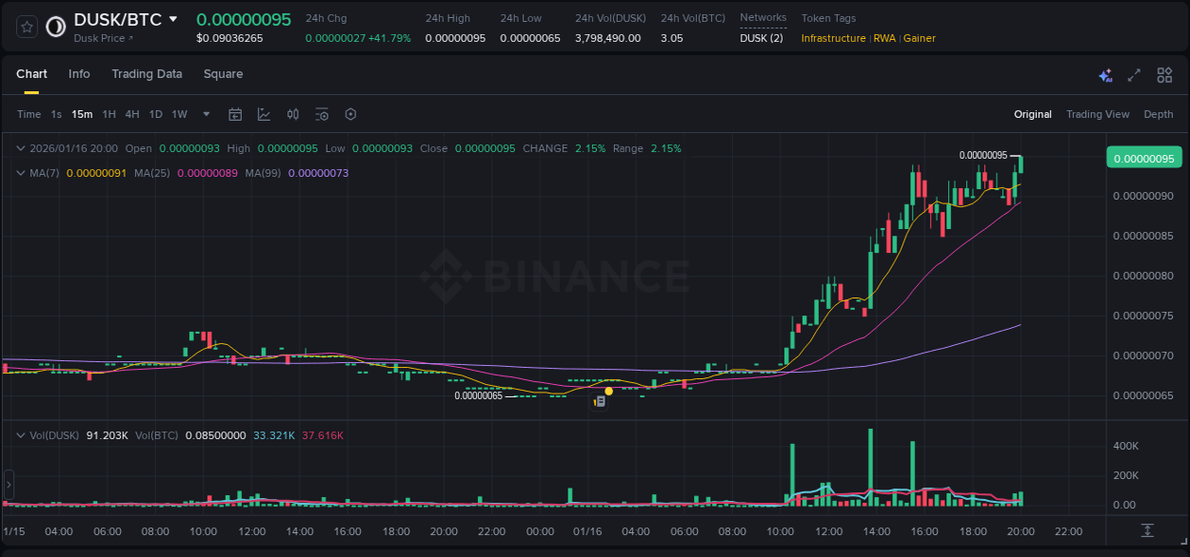Expand the chart to fullscreen
Viewport: 1190px width, 557px height.
tap(1134, 74)
